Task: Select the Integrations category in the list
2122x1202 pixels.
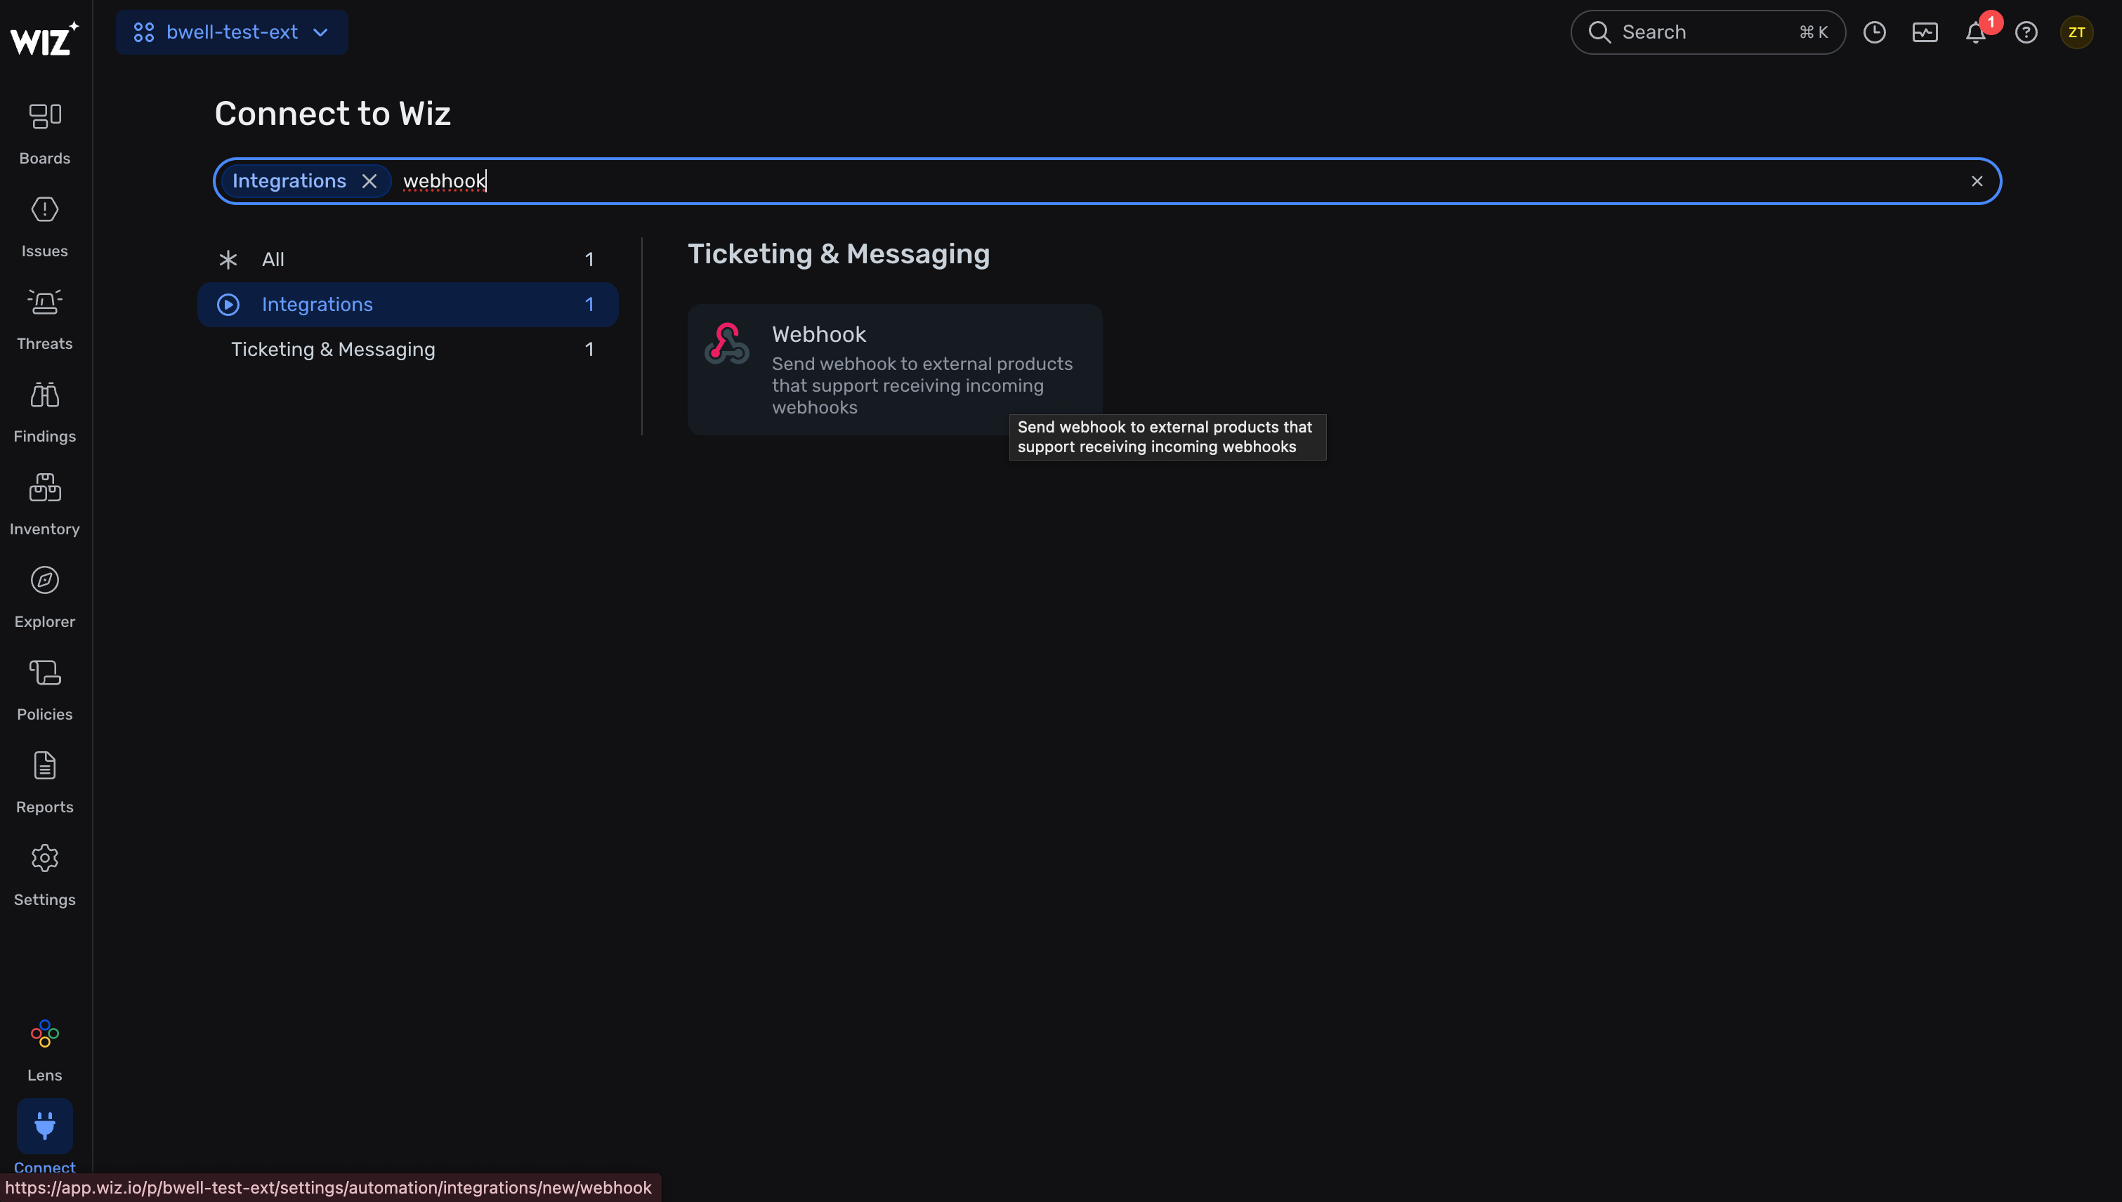Action: point(408,305)
